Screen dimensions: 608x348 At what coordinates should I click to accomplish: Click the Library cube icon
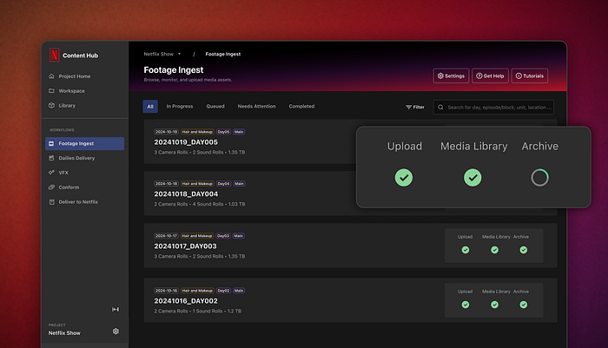(x=51, y=105)
